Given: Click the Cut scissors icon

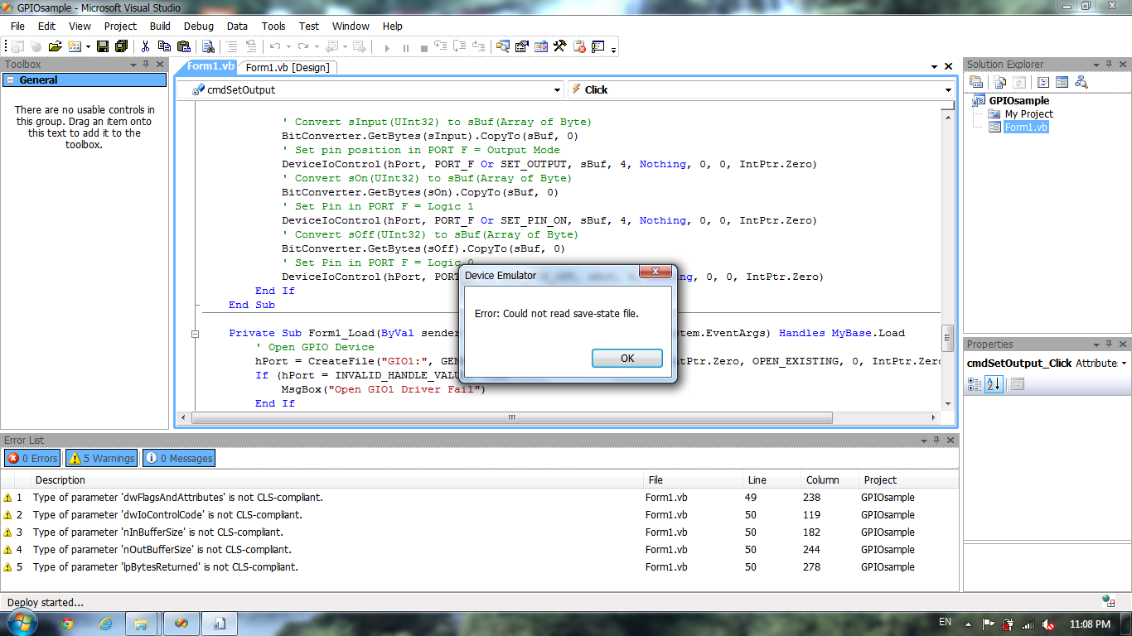Looking at the screenshot, I should pos(145,46).
